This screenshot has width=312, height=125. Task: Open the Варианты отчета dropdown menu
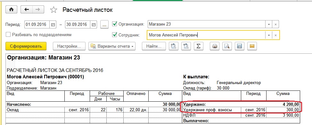click(x=112, y=46)
